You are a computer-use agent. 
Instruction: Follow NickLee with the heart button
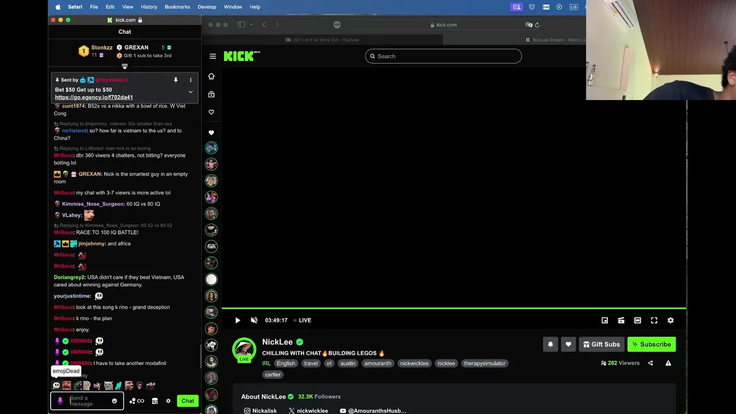568,344
